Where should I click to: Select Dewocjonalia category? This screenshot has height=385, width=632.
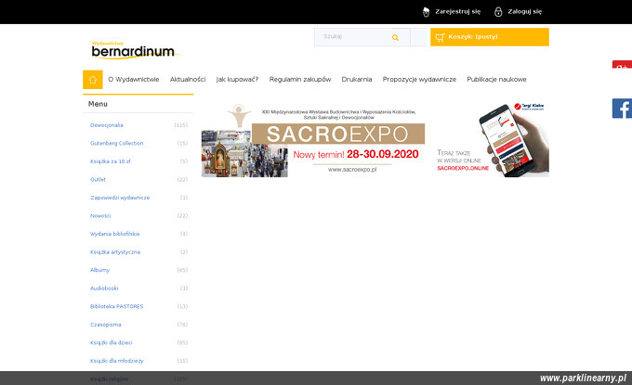[106, 125]
